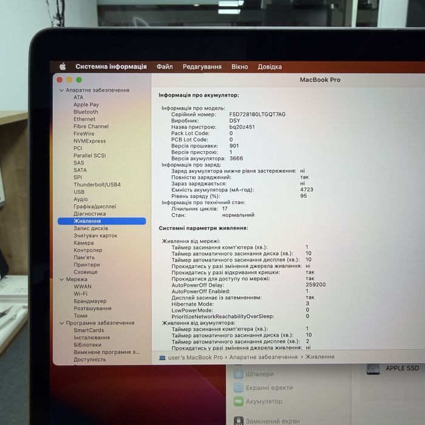Select Інсталювання in the sidebar
Image resolution: width=425 pixels, height=425 pixels.
(92, 338)
